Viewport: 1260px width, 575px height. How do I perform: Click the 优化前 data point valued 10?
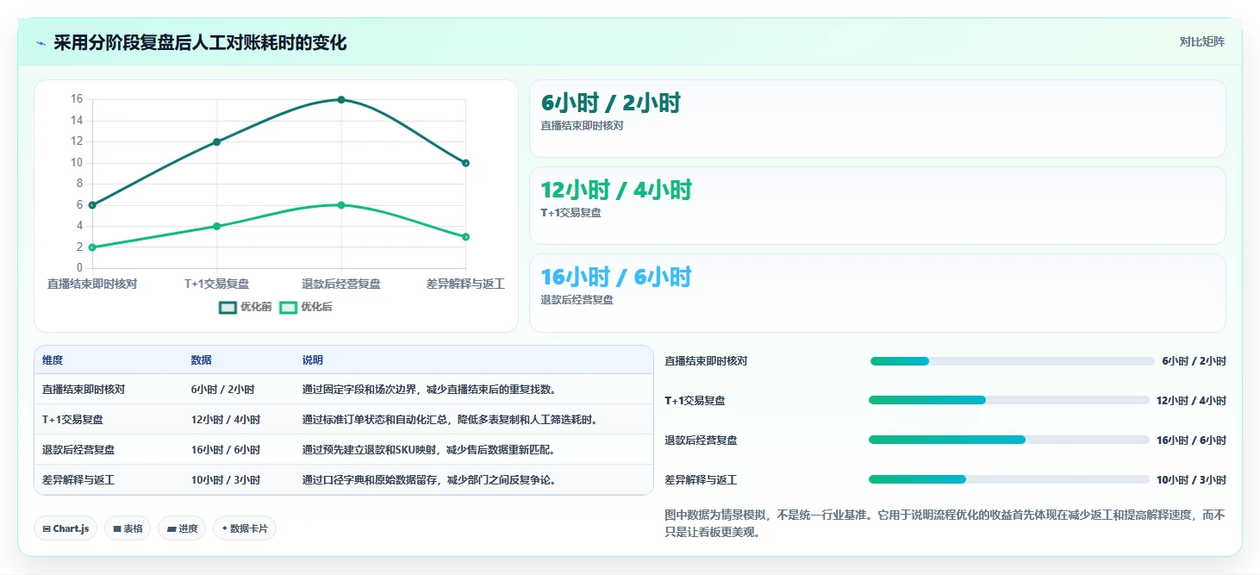tap(465, 163)
